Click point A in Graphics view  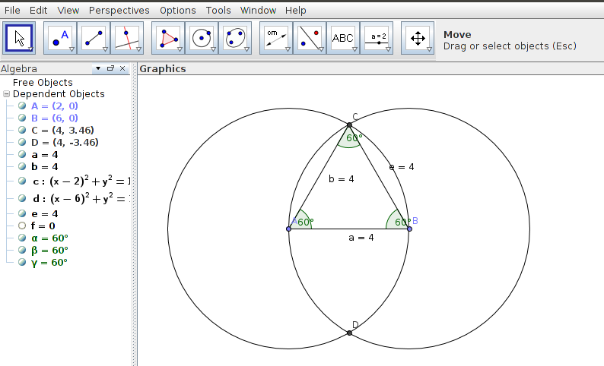(289, 229)
